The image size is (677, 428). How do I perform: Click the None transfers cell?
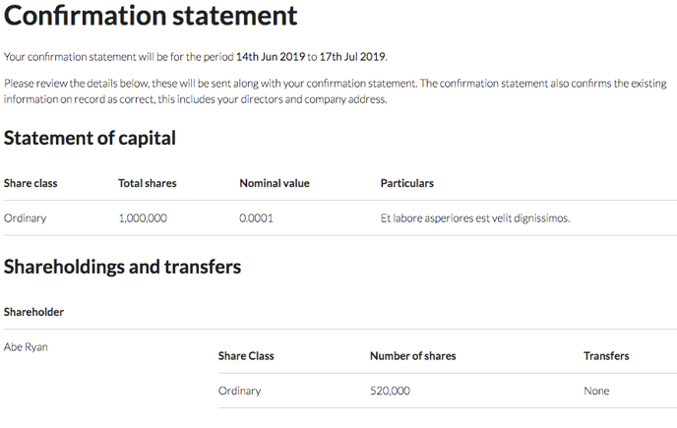[596, 391]
